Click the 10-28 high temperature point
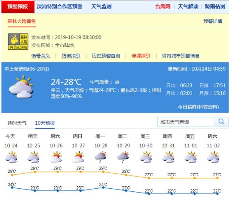This screenshot has width=229, height=200. 103,172
